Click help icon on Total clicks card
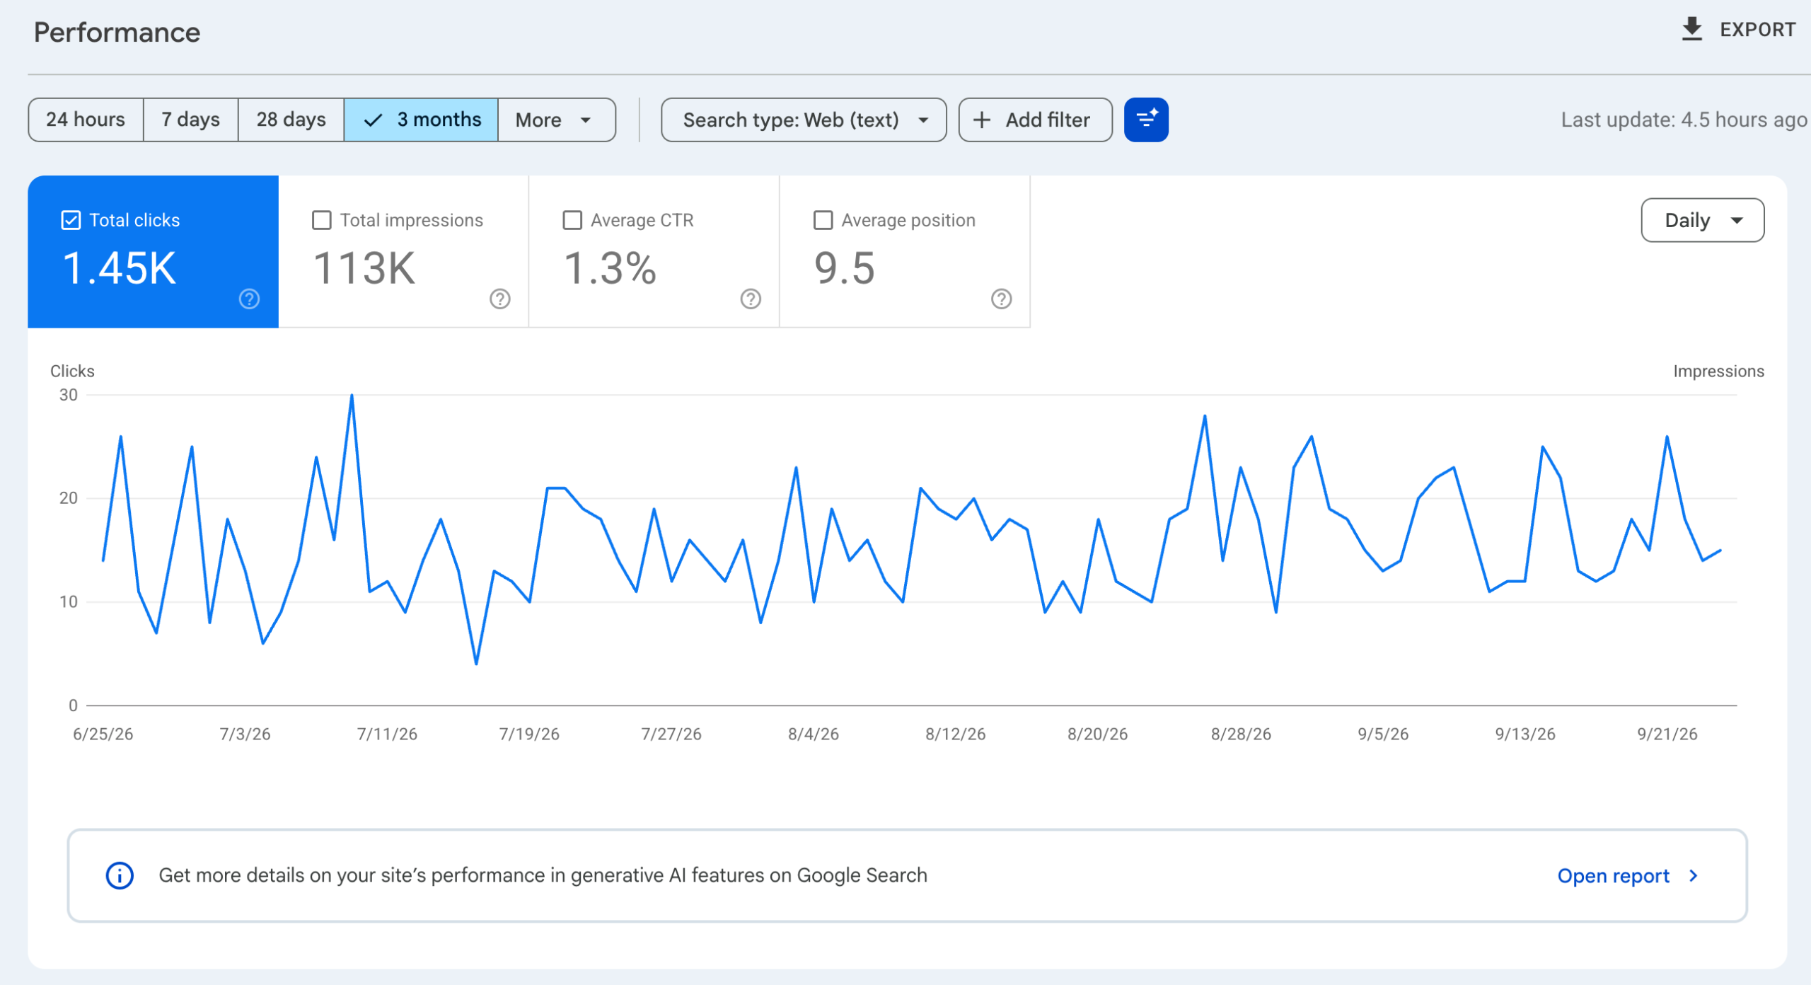This screenshot has width=1811, height=985. pos(249,299)
